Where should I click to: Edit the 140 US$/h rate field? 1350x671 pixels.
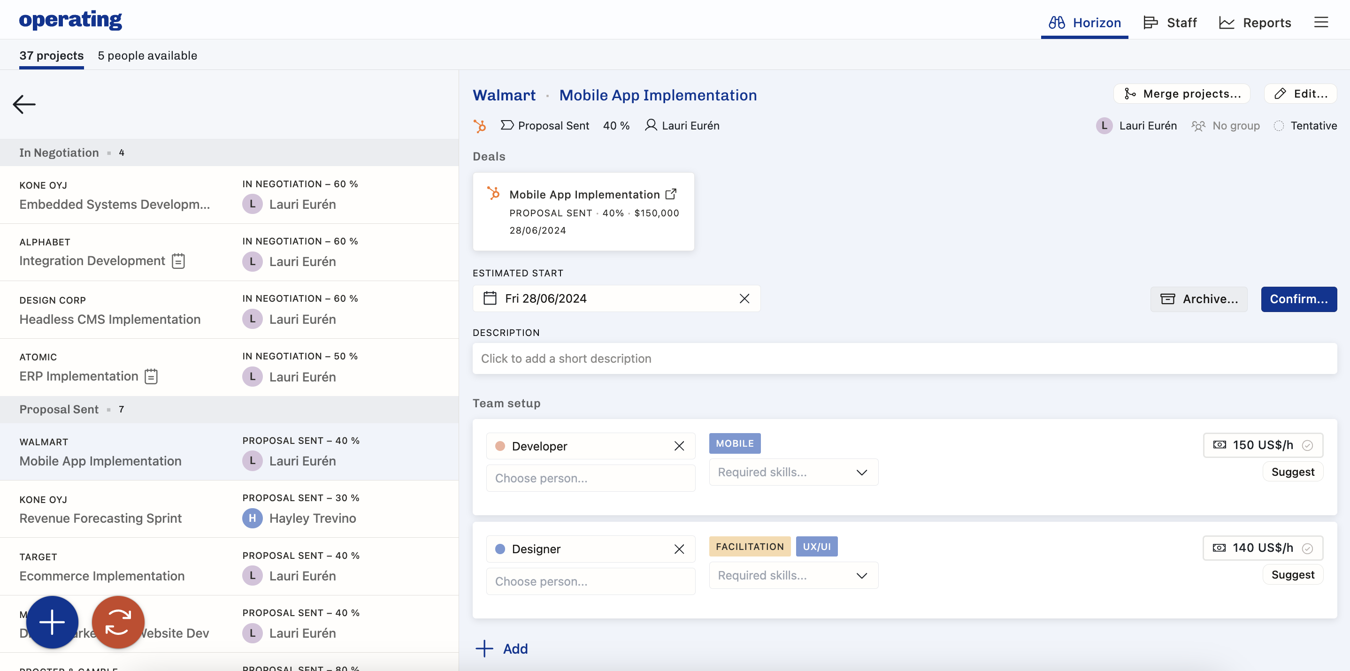click(1263, 549)
